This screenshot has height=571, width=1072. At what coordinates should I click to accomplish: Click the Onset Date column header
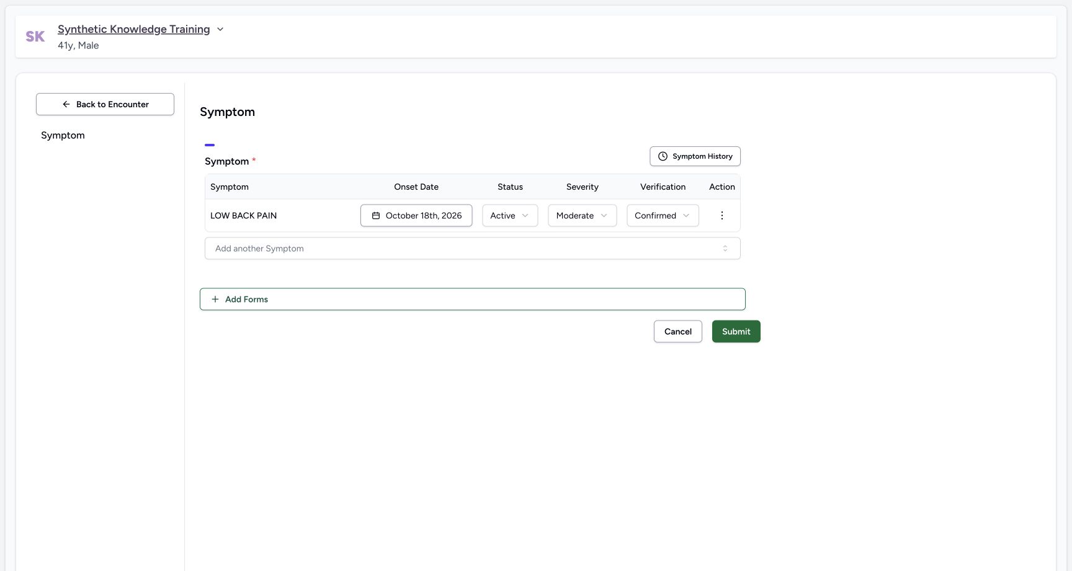(416, 187)
